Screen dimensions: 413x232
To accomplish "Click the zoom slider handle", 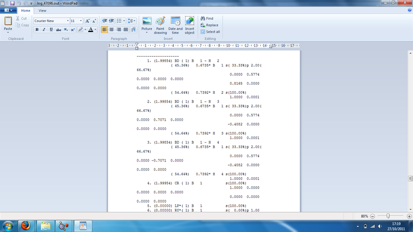I will (x=388, y=216).
